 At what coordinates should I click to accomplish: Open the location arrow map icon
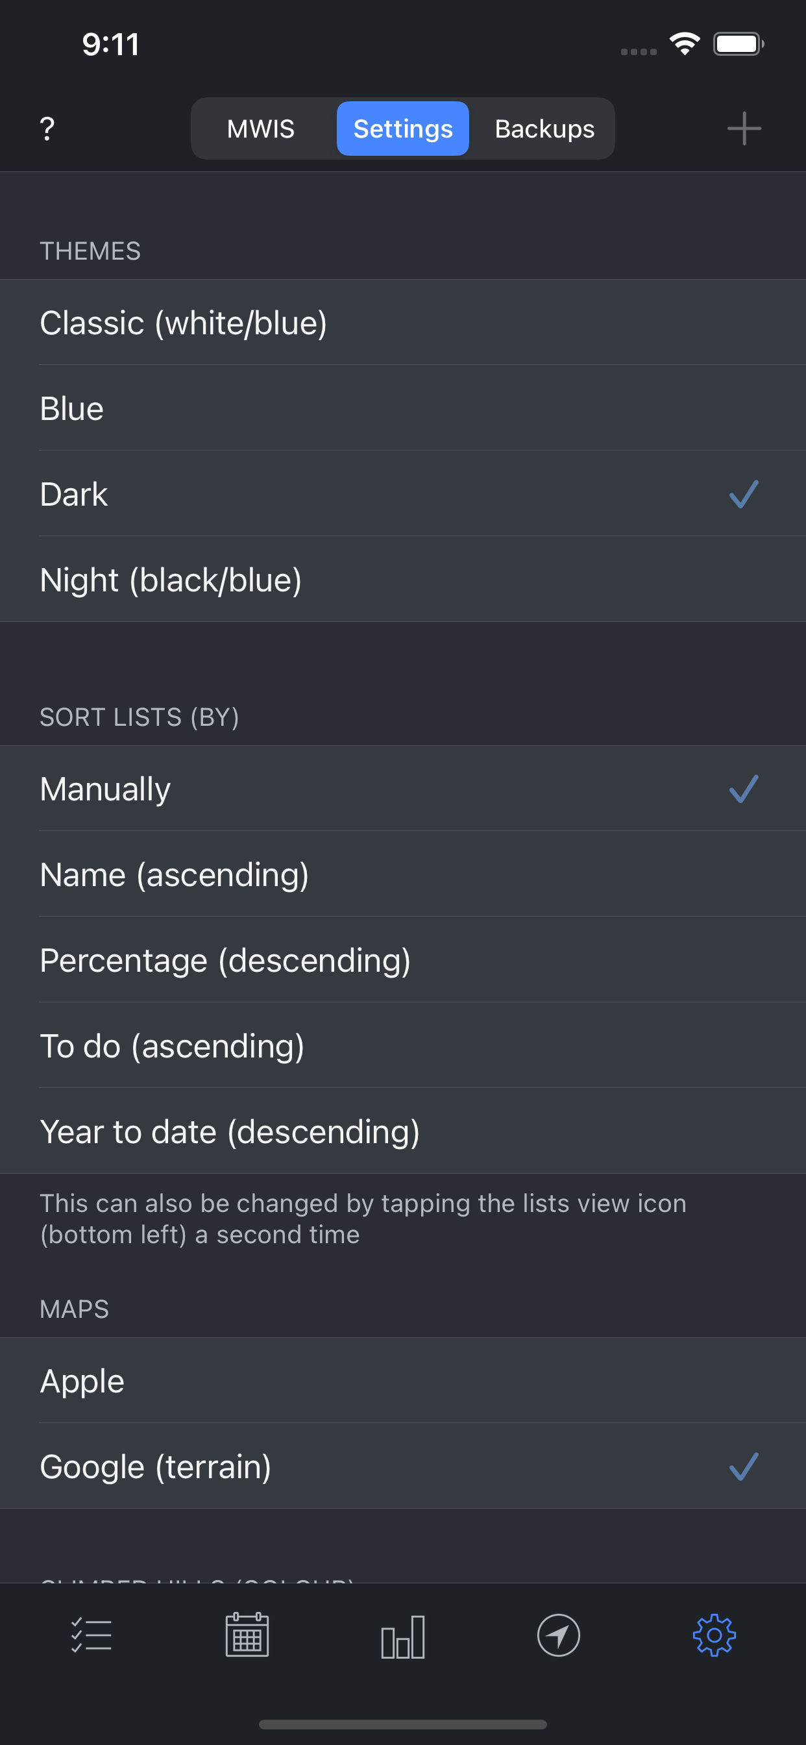point(558,1635)
